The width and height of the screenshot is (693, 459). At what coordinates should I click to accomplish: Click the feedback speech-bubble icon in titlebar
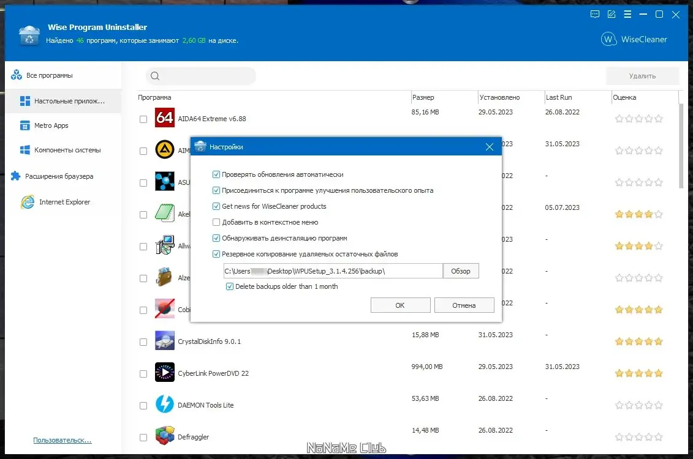594,13
